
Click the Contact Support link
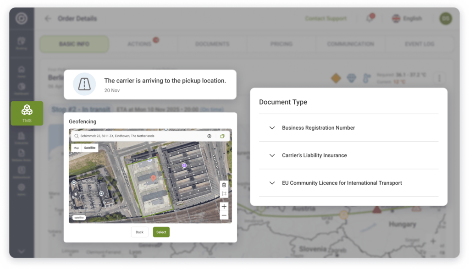pyautogui.click(x=326, y=18)
